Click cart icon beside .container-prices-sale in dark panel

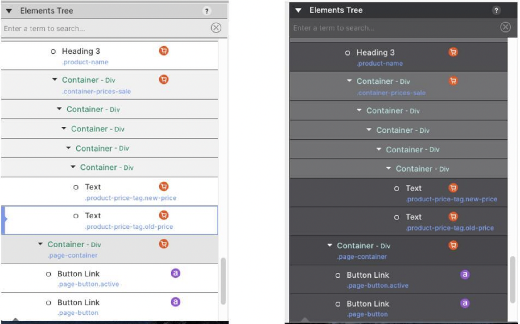(453, 81)
